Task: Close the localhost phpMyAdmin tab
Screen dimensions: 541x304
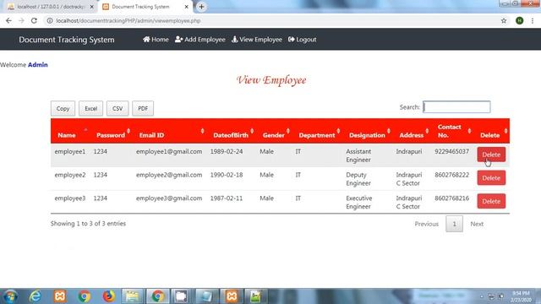Action: (92, 7)
